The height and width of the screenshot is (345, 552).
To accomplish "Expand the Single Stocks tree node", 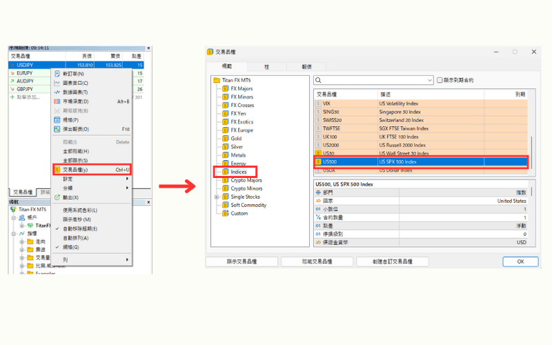I will click(217, 197).
